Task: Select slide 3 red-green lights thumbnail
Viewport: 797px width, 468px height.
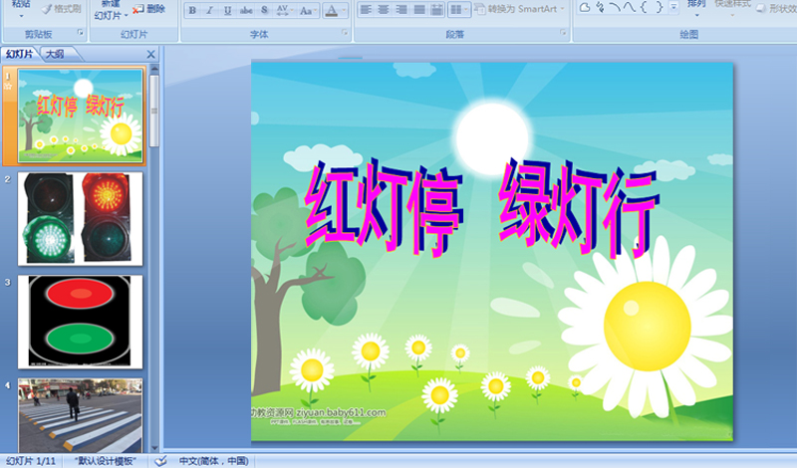Action: pyautogui.click(x=80, y=322)
